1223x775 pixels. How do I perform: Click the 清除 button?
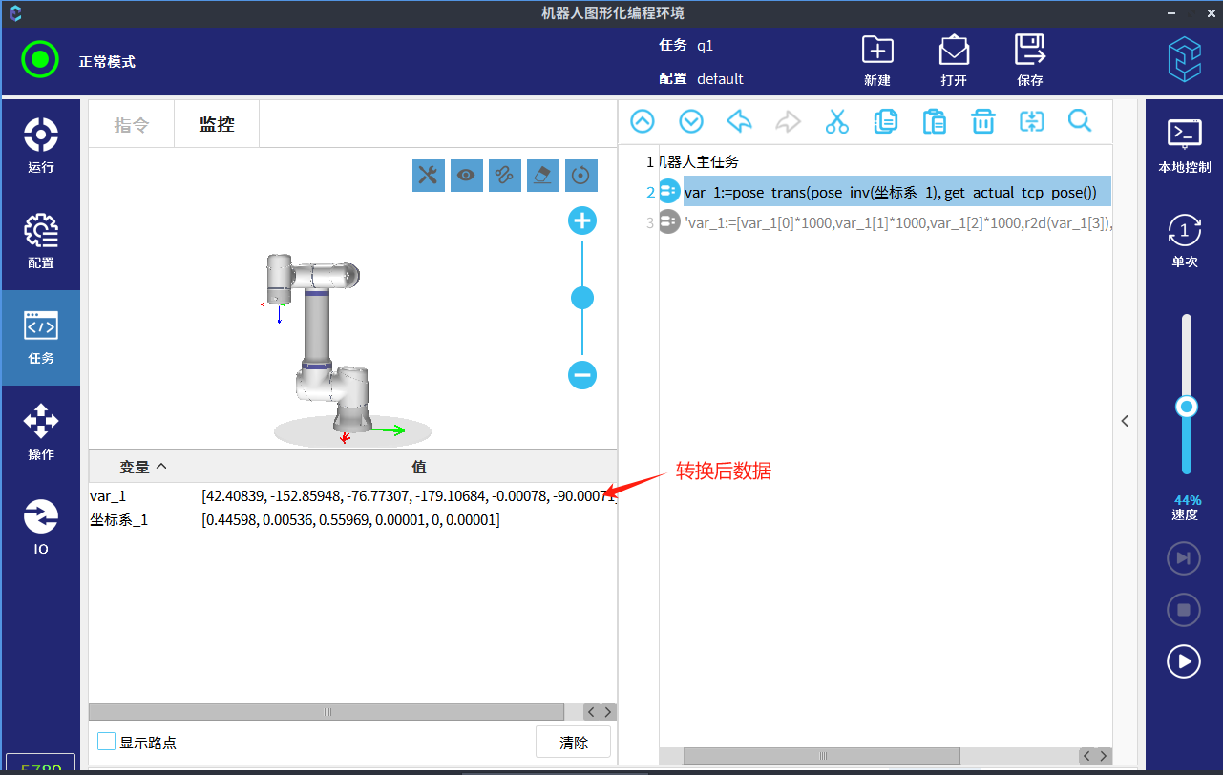point(573,743)
